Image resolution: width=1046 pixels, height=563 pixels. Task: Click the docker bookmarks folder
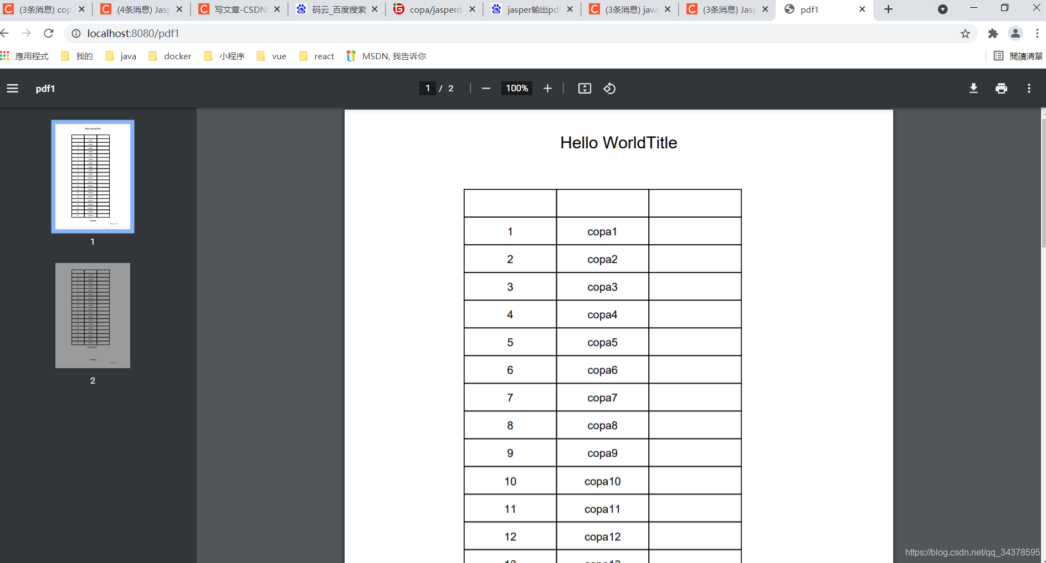click(176, 56)
